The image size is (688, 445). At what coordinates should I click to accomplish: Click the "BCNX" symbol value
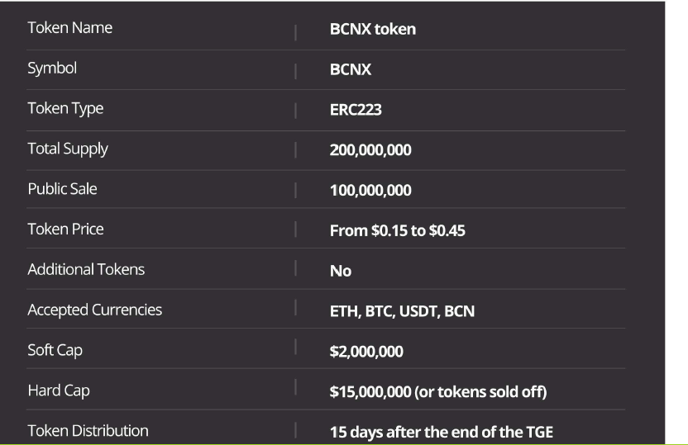(351, 69)
